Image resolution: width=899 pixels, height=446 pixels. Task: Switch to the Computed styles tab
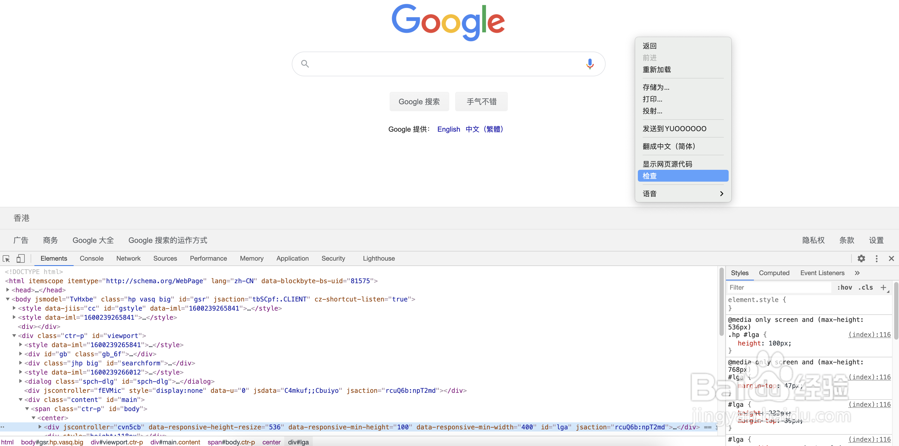774,273
